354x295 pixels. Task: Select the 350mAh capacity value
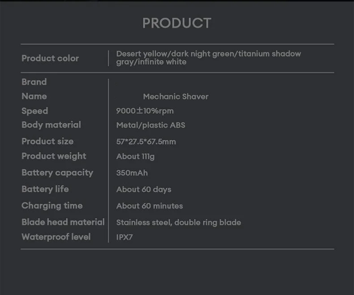(132, 173)
